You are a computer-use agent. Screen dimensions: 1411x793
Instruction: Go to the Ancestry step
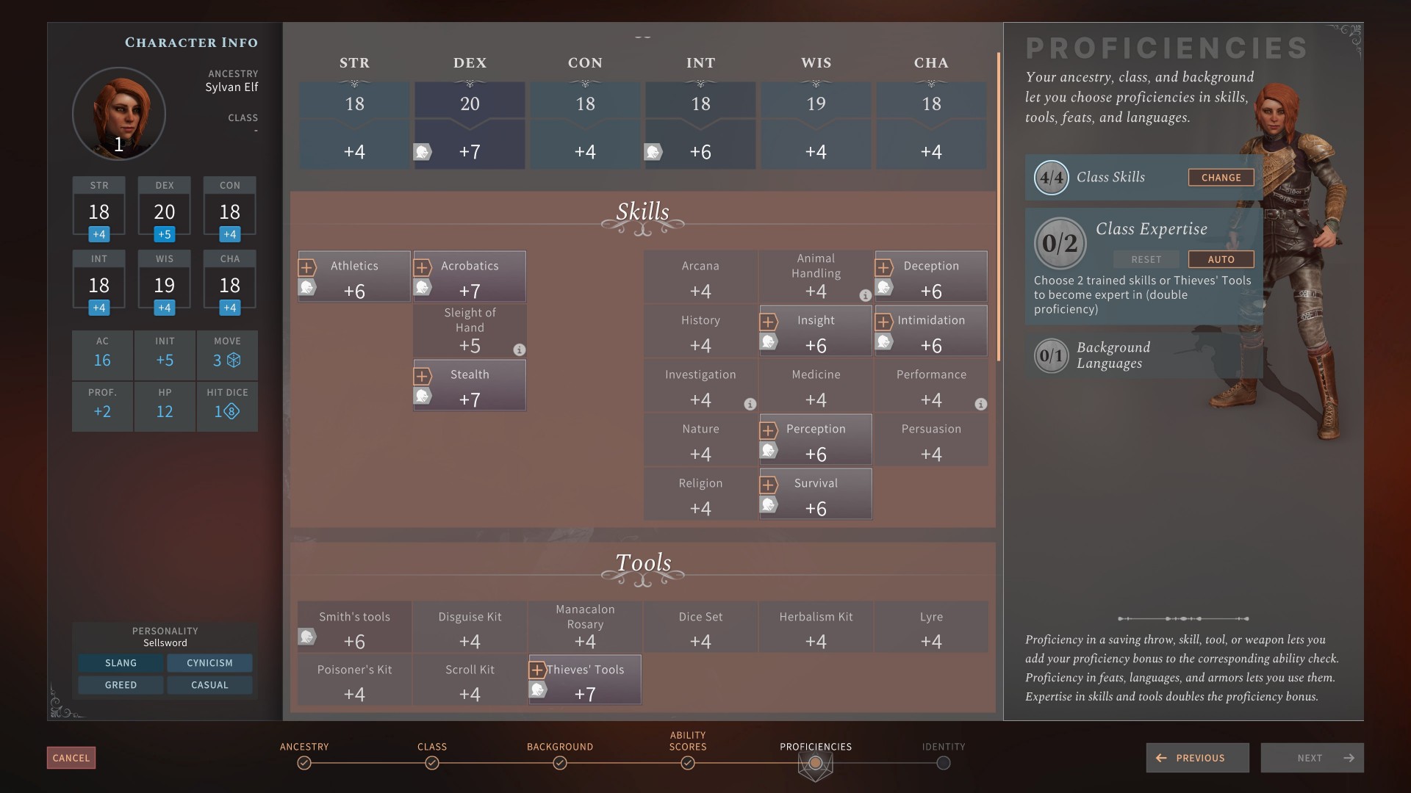tap(304, 763)
